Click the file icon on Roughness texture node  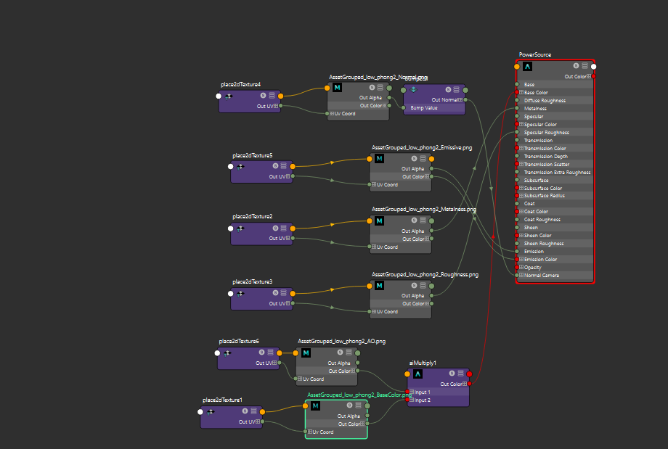click(379, 286)
